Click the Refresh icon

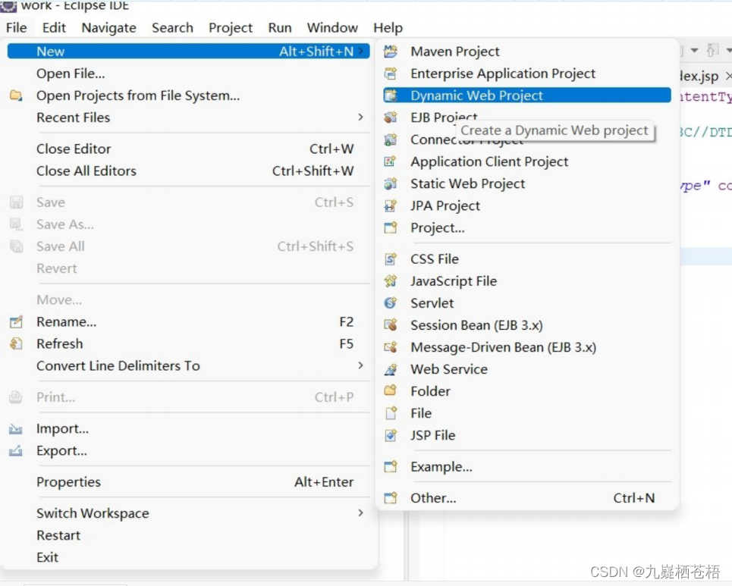point(16,344)
